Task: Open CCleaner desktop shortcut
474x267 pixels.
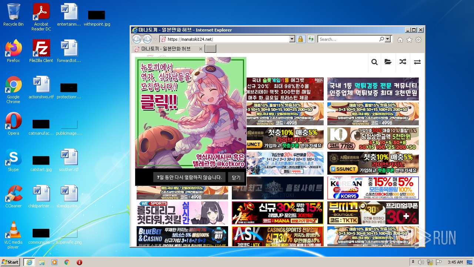Action: tap(13, 197)
